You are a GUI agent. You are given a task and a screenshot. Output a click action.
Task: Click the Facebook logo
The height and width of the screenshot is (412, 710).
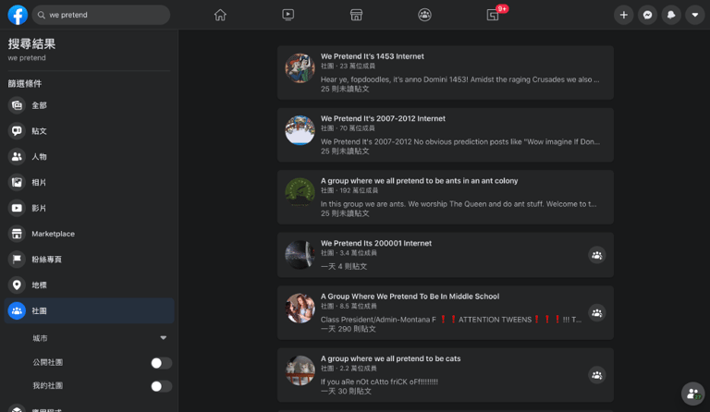18,15
